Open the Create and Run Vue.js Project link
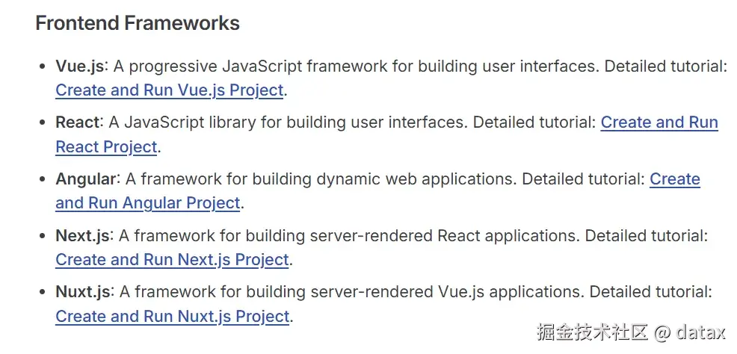 coord(170,90)
